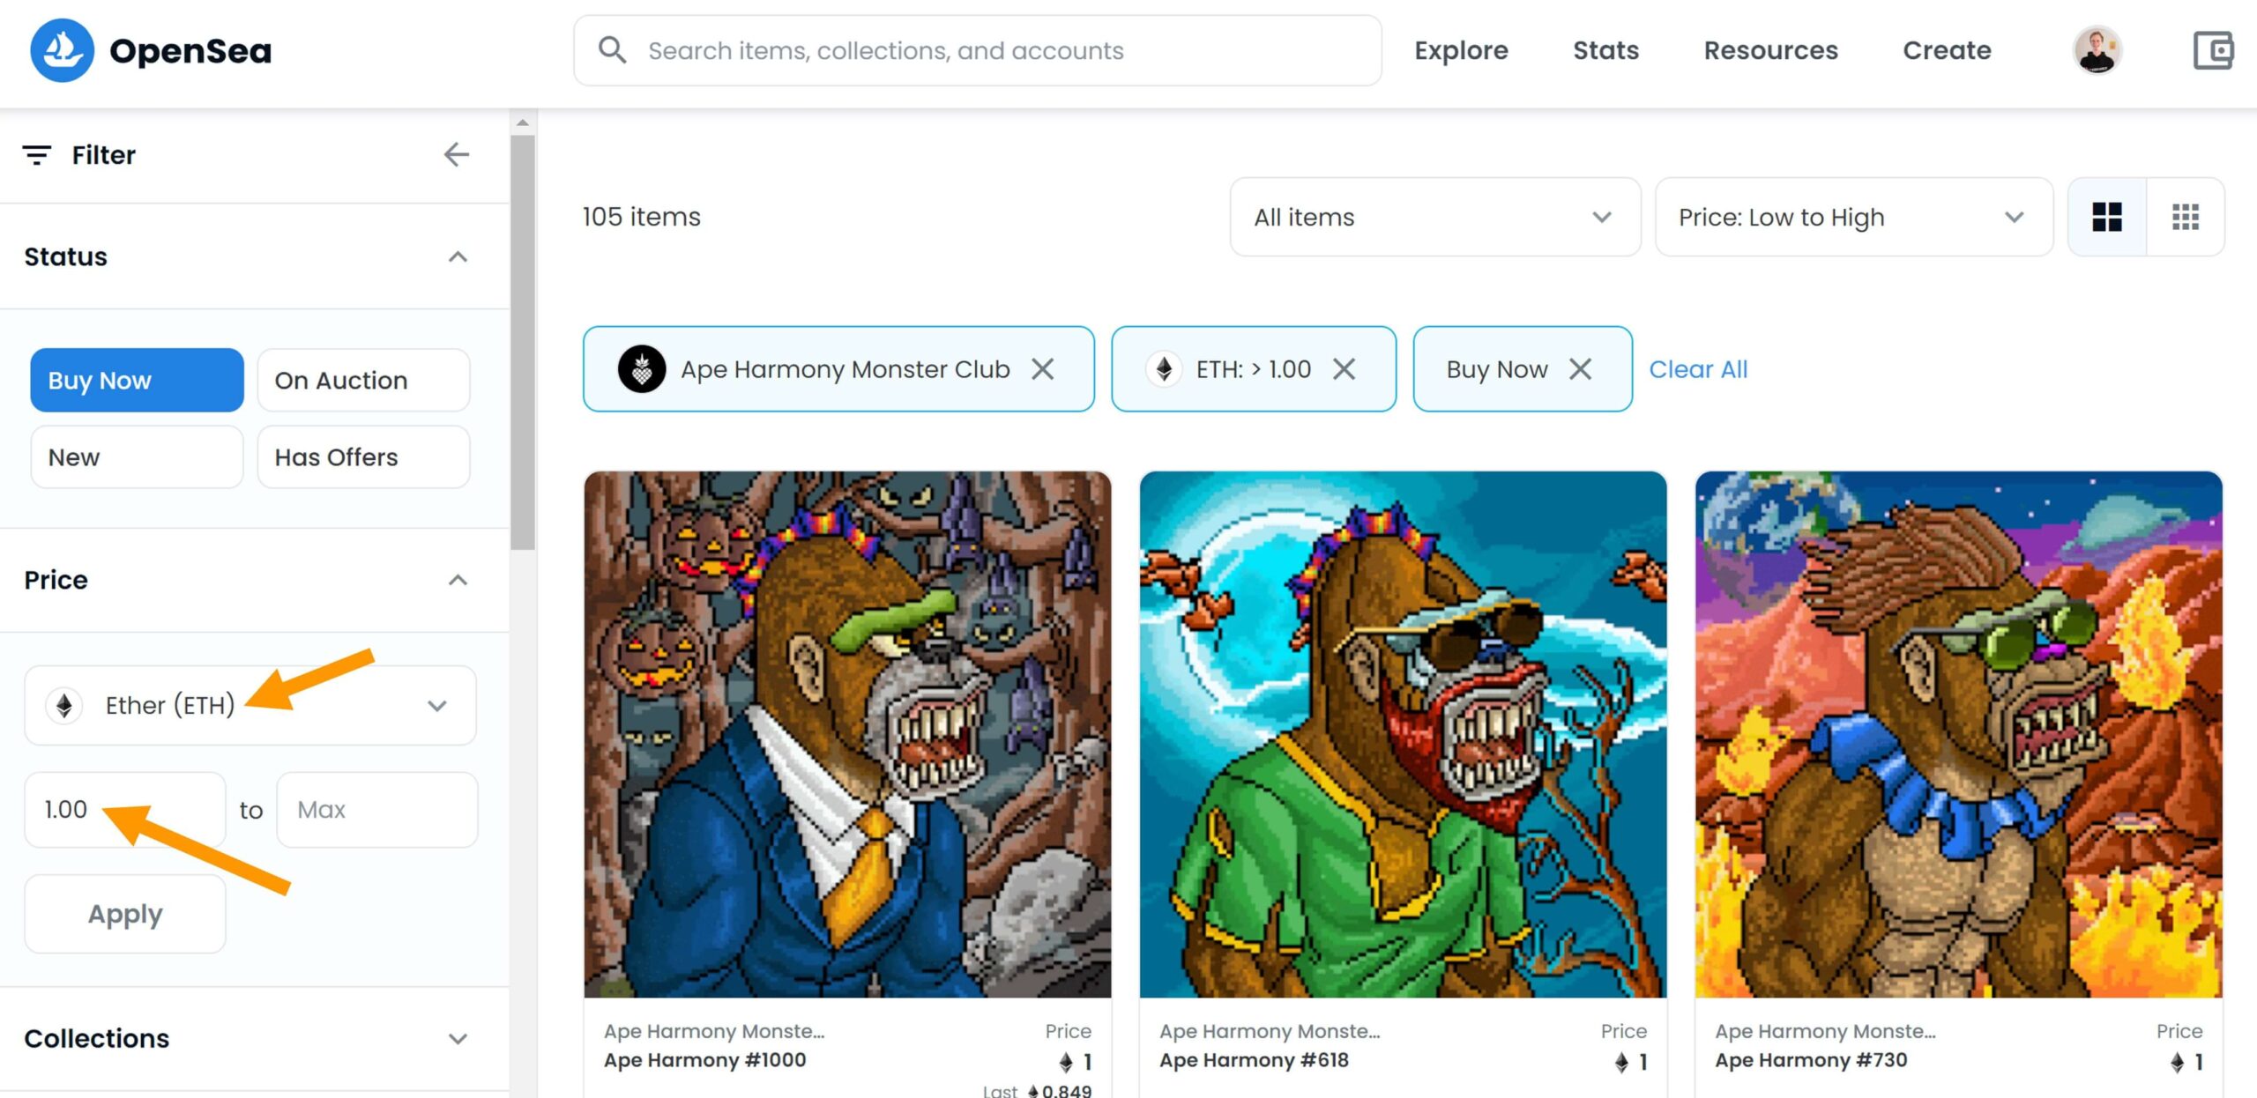Enable the On Auction status filter
Screen dimensions: 2257x1098
click(363, 380)
